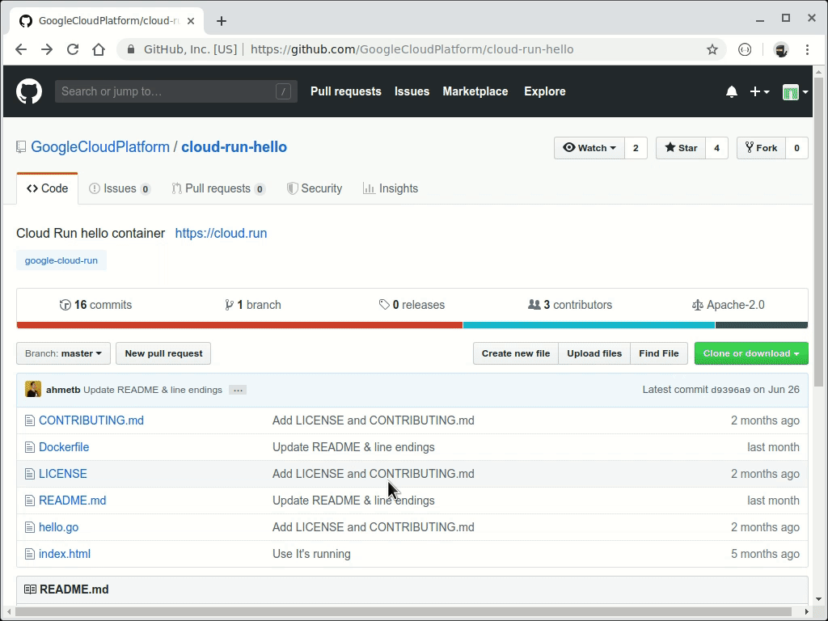
Task: Open the Security tab
Action: click(315, 188)
